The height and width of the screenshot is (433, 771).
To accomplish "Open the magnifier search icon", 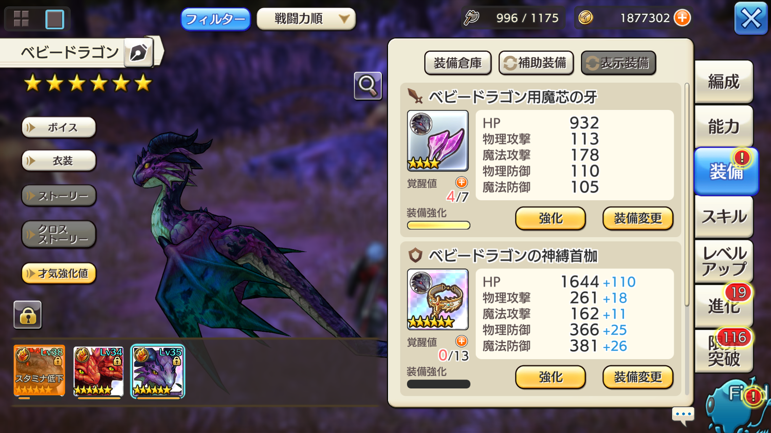I will [x=368, y=85].
